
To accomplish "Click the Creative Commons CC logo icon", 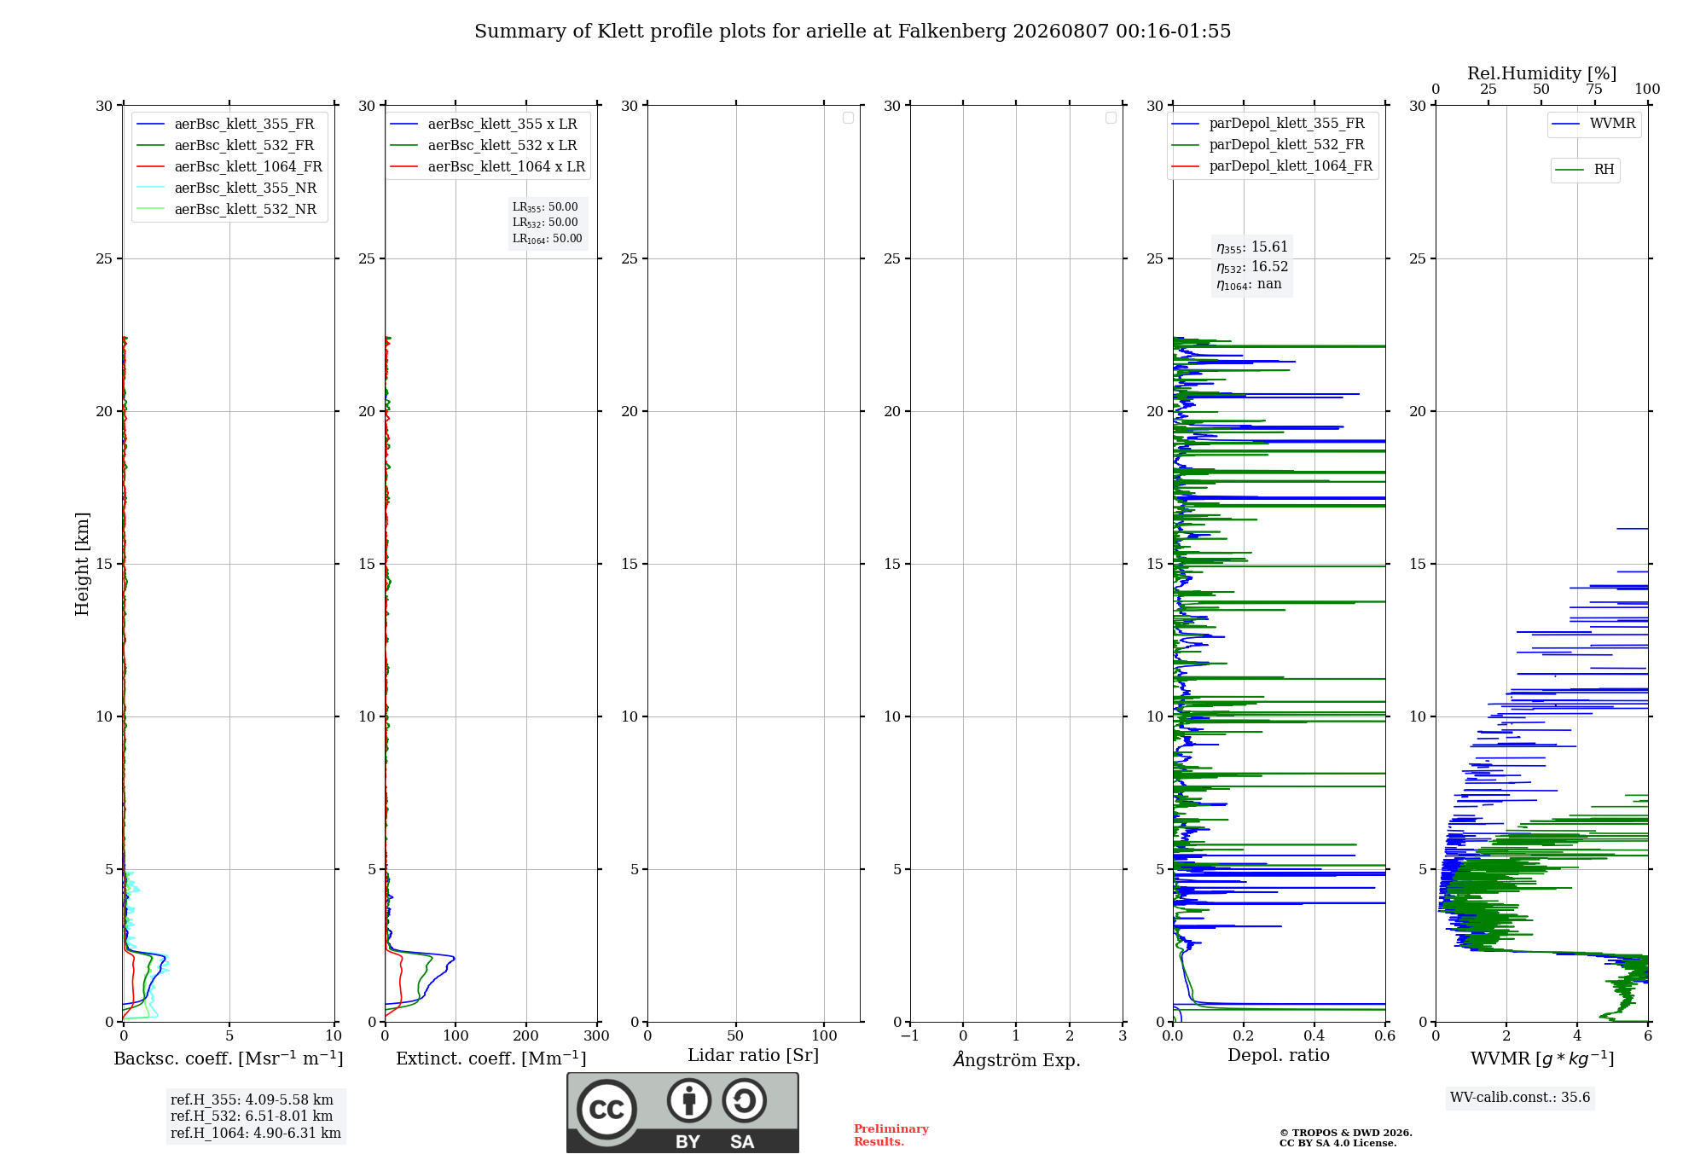I will [x=606, y=1110].
